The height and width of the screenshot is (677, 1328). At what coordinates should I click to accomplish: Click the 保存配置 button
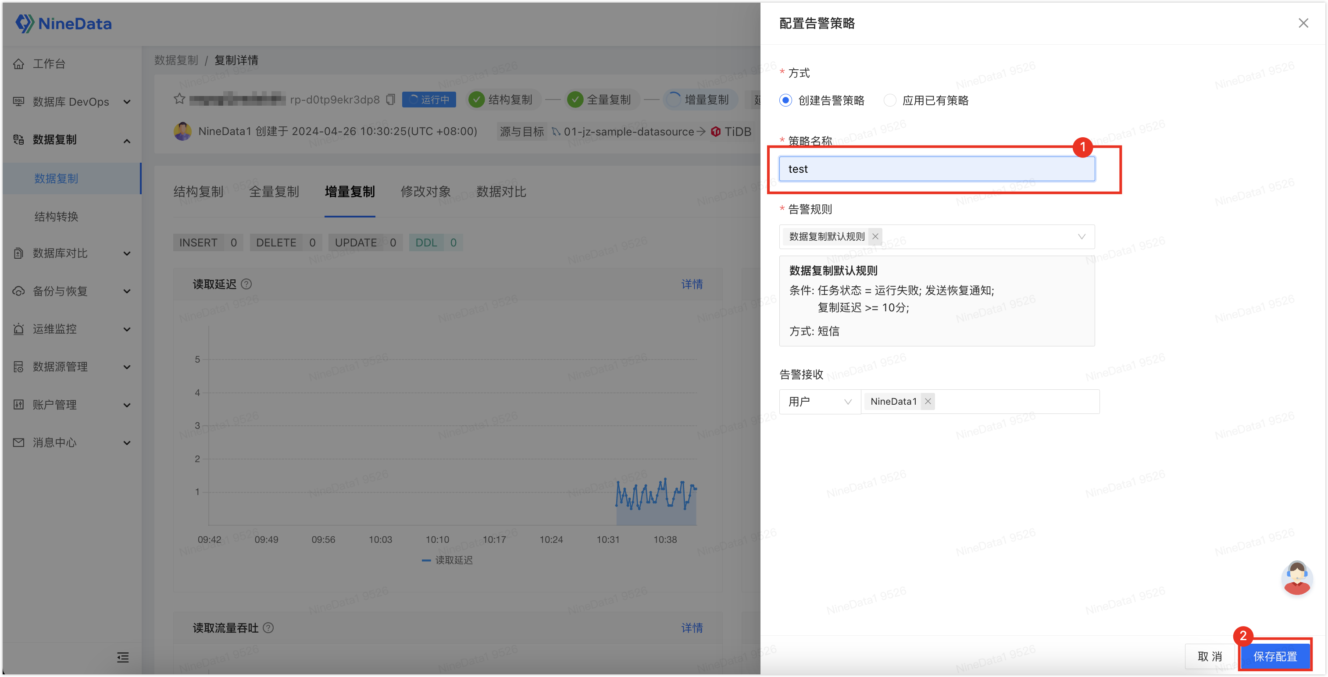1275,656
